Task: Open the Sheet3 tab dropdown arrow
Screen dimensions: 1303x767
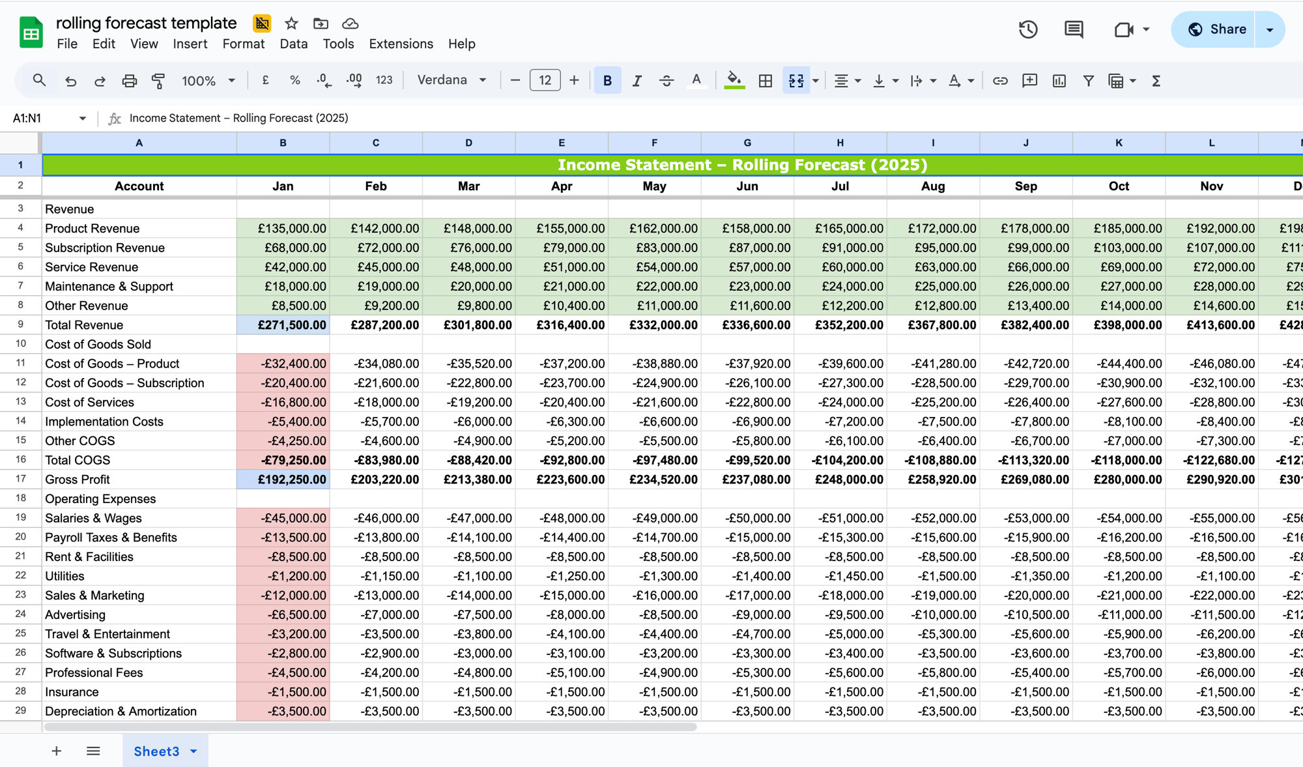Action: [x=193, y=751]
